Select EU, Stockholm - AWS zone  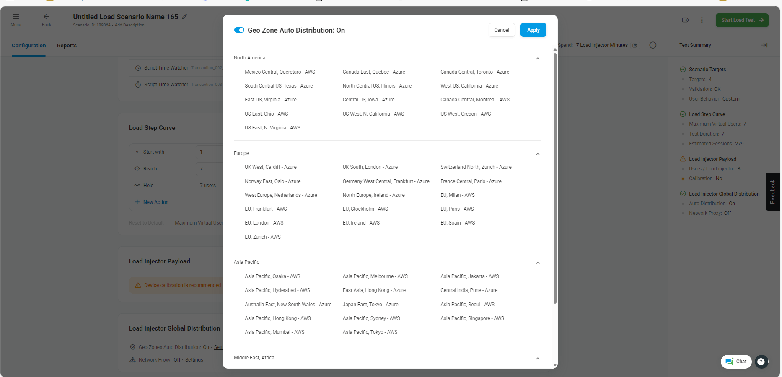(365, 209)
